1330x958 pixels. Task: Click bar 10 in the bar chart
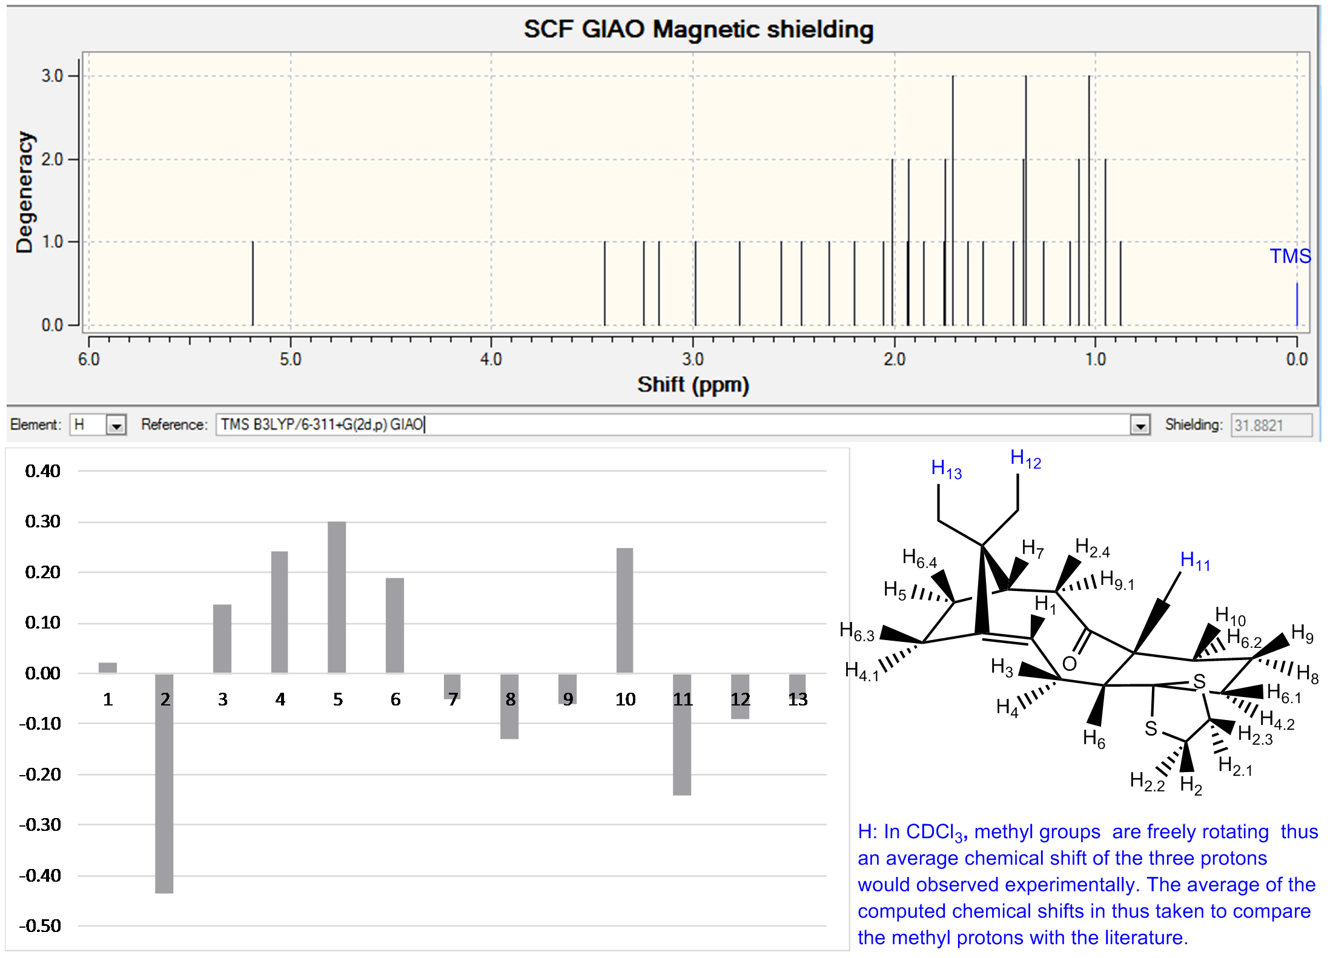[624, 610]
